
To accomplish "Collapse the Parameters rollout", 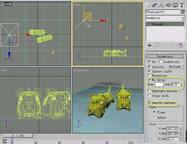I will click(x=164, y=56).
